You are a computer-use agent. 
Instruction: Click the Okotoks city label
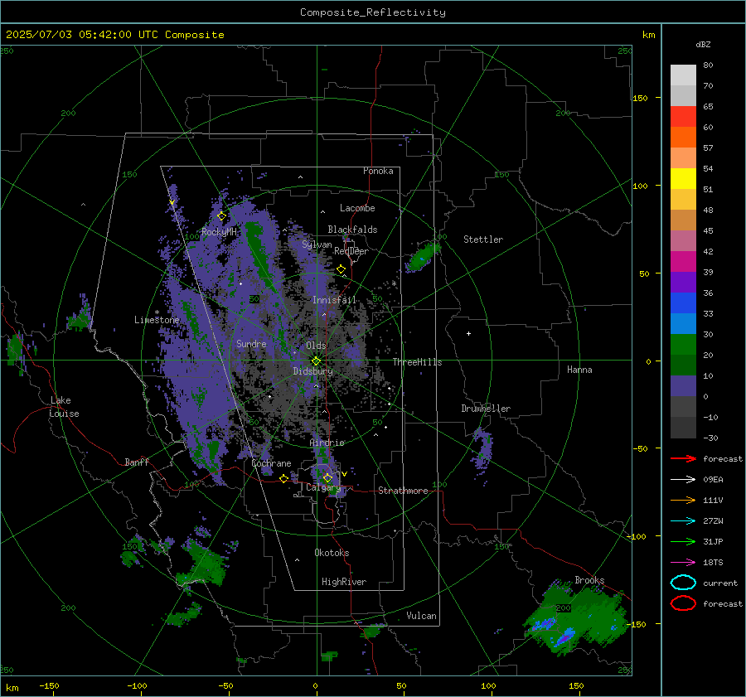coord(332,553)
